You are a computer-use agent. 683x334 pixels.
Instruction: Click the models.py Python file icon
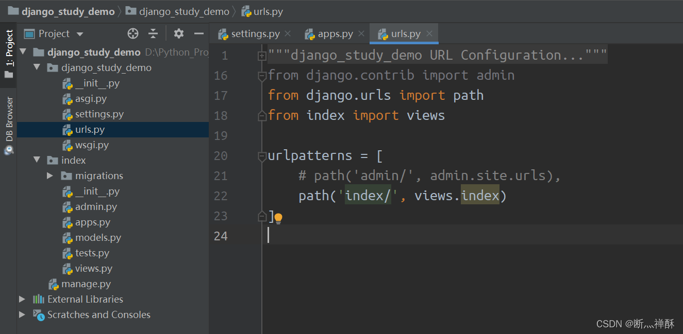click(68, 237)
